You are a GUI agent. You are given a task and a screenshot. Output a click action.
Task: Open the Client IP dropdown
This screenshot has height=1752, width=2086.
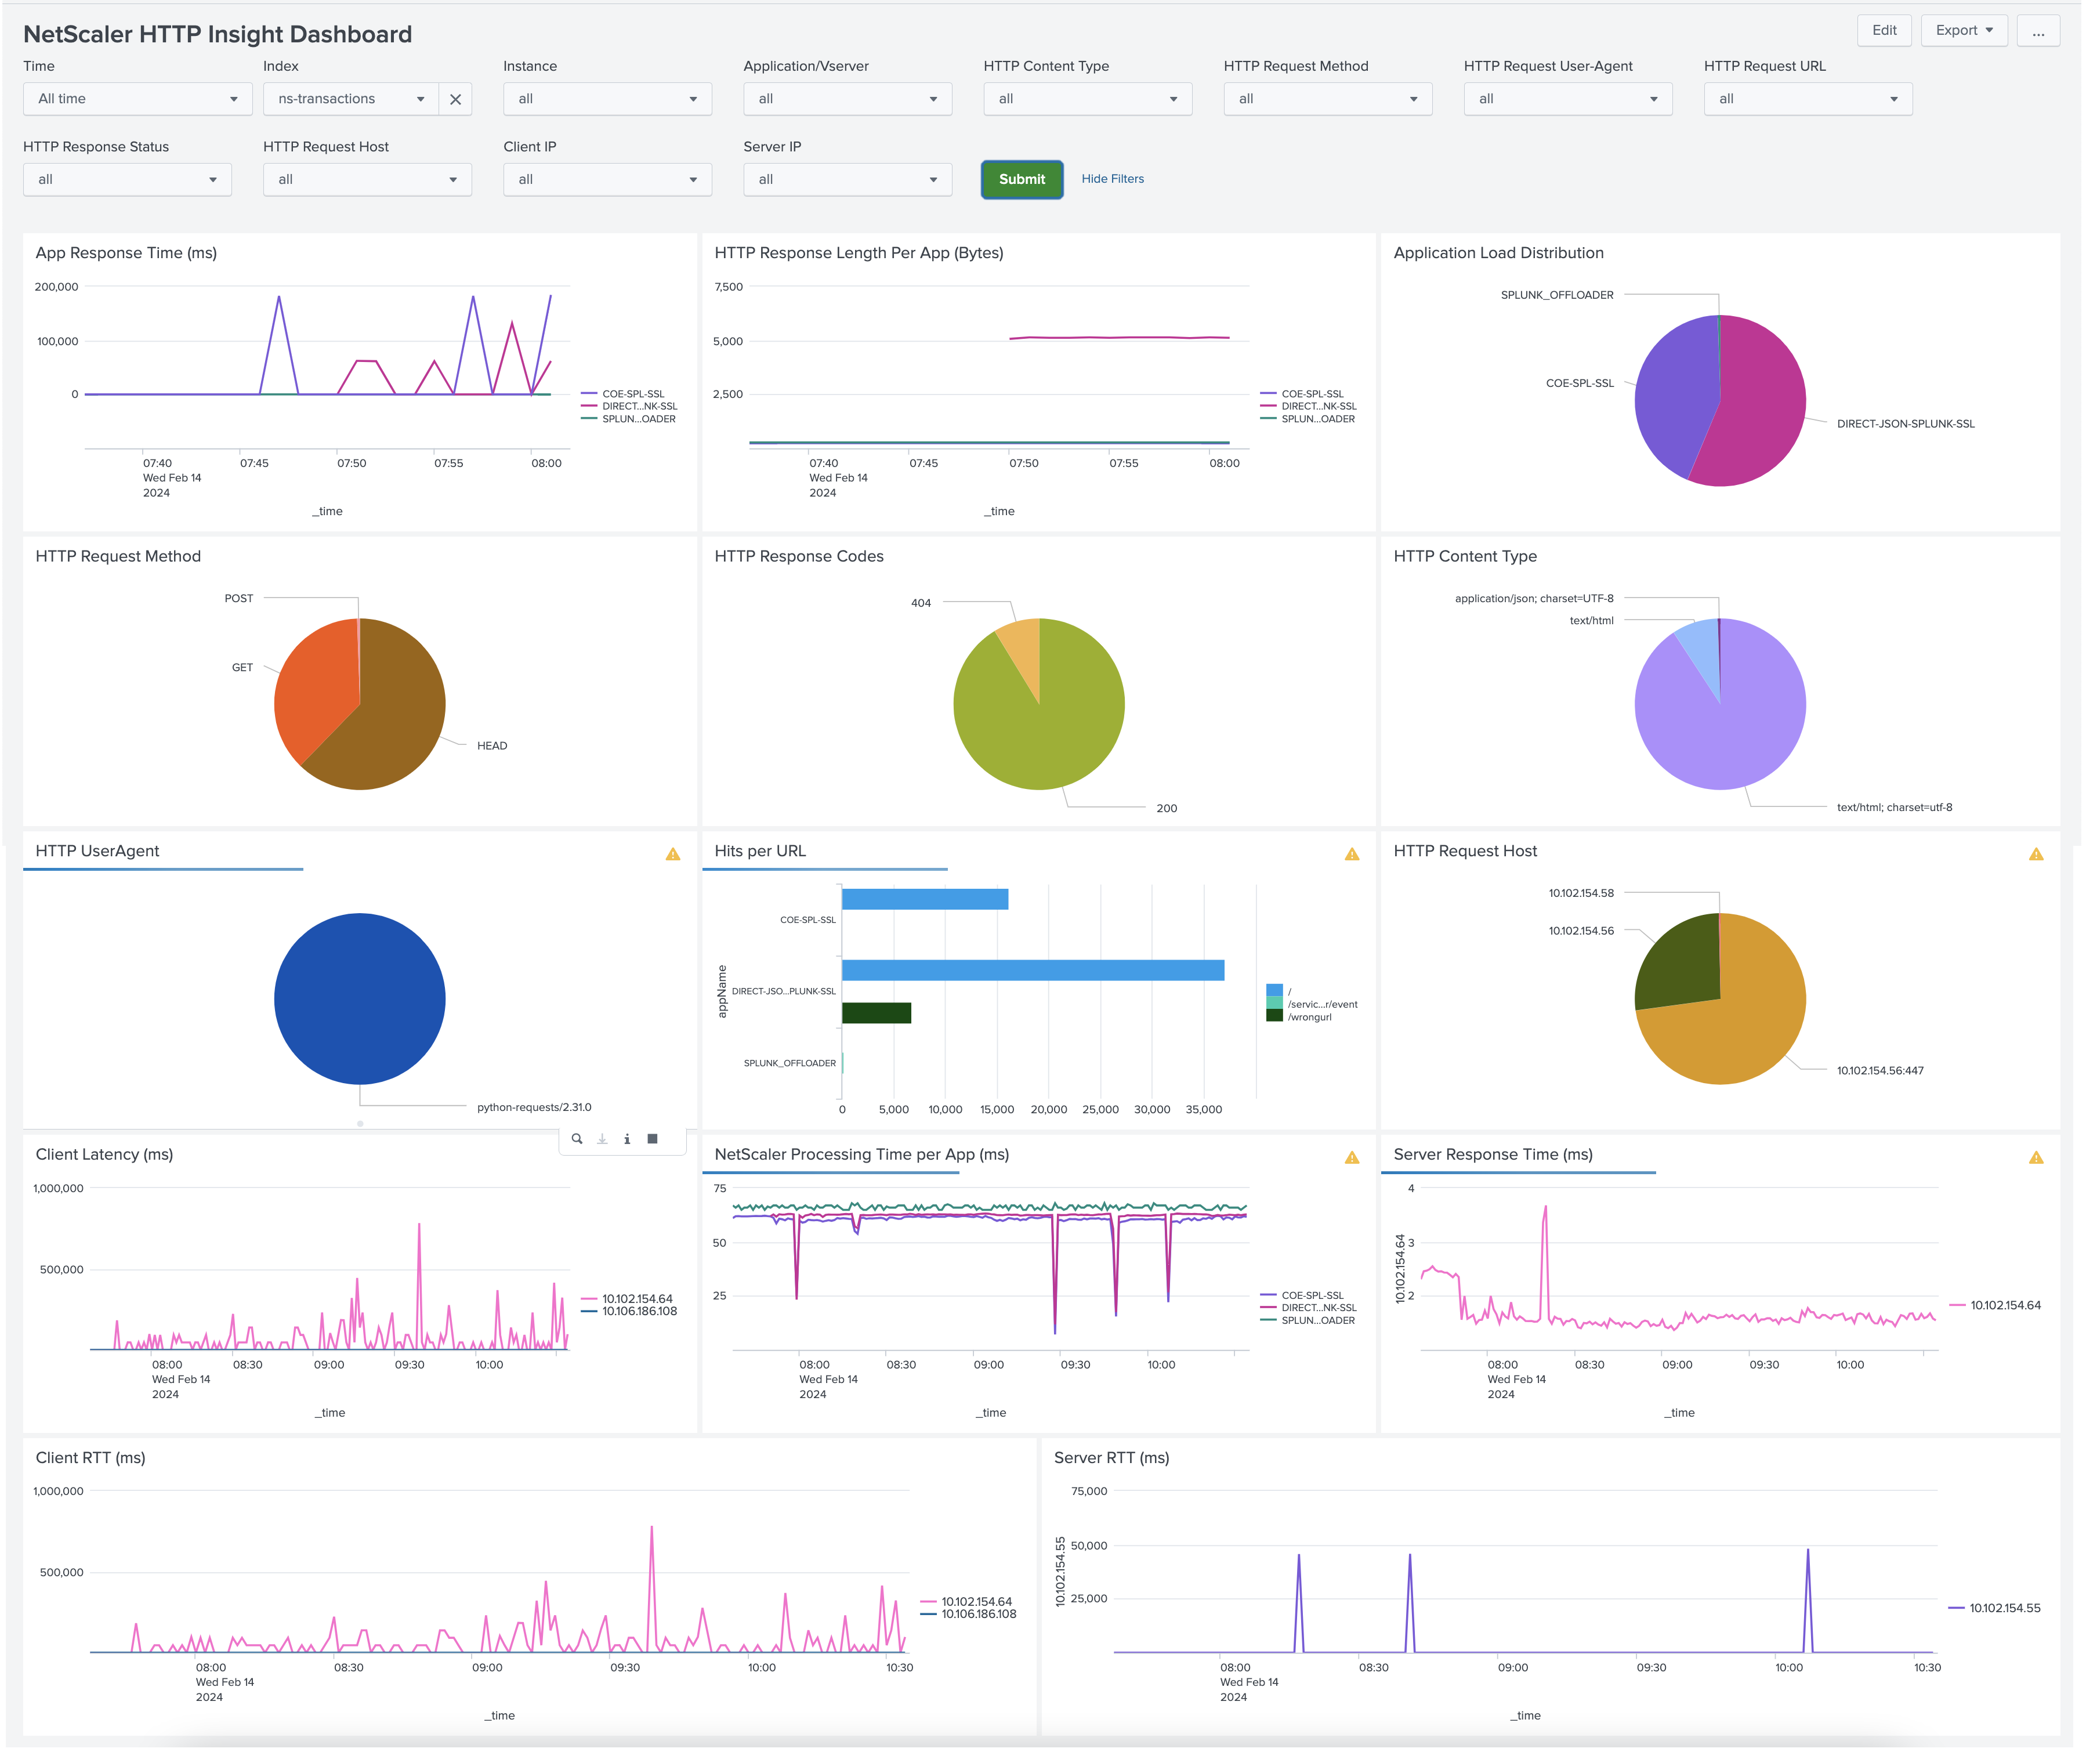[607, 180]
